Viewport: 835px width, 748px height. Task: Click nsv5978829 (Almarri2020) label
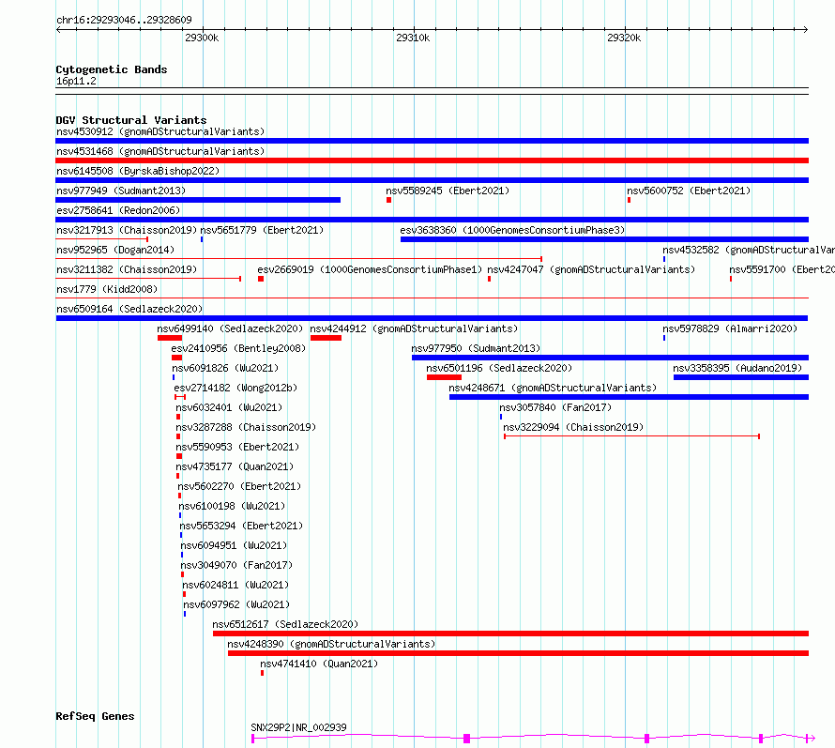click(x=730, y=328)
